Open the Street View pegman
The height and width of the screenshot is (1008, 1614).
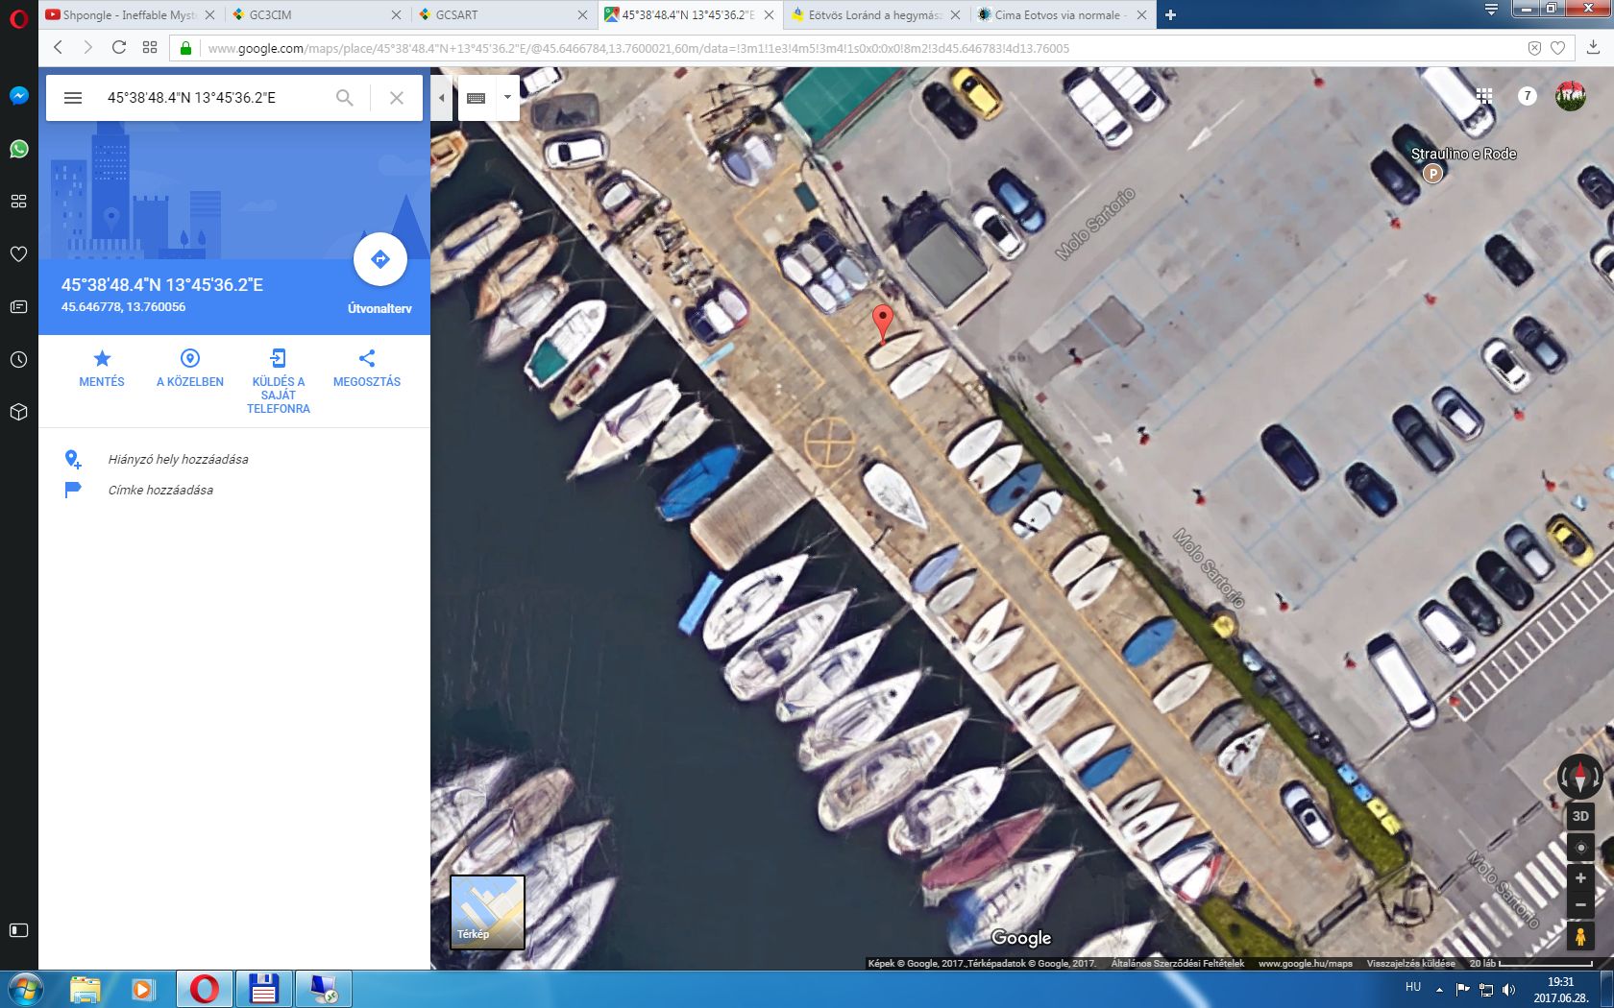click(x=1579, y=936)
